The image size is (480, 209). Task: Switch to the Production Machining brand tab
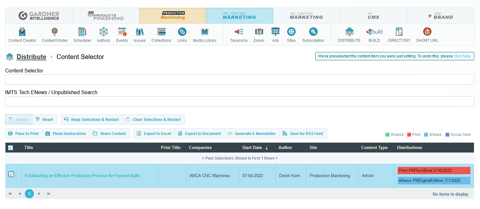pos(173,16)
